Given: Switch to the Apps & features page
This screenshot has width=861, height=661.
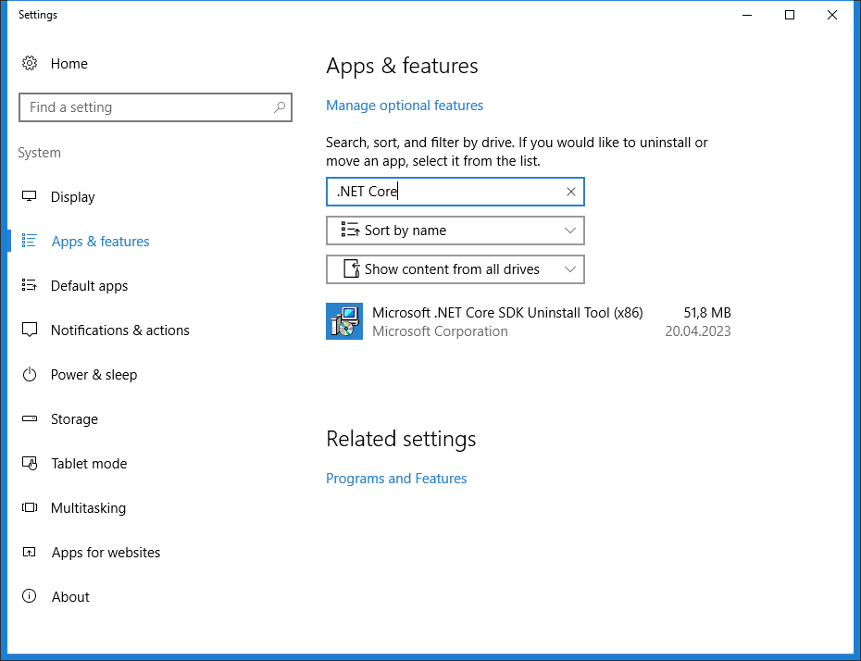Looking at the screenshot, I should [x=100, y=241].
